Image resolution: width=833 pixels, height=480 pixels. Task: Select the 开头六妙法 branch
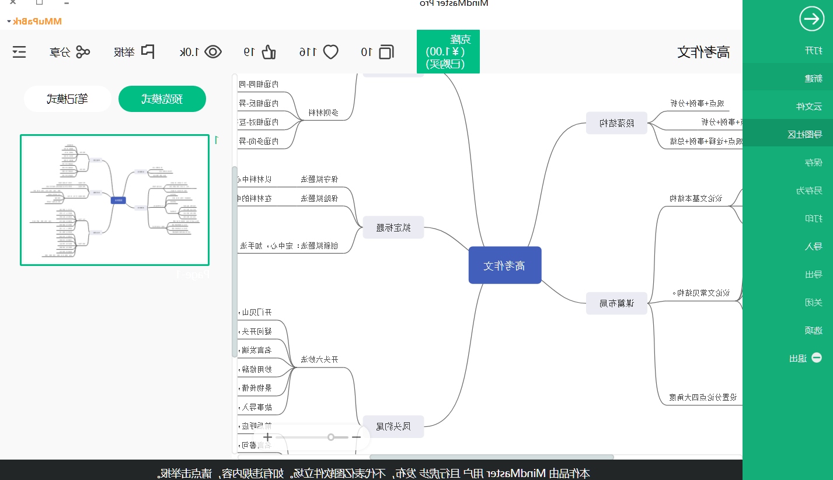tap(320, 359)
